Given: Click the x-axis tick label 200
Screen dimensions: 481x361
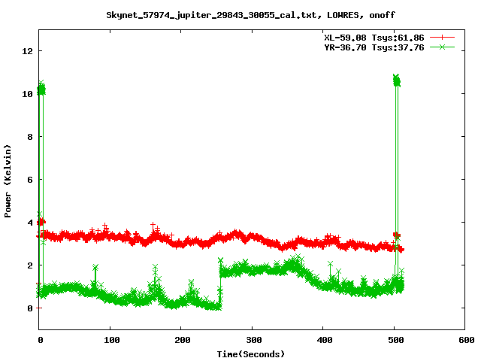Looking at the screenshot, I should point(183,340).
